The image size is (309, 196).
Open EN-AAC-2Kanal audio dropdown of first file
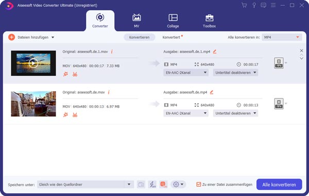pos(186,73)
